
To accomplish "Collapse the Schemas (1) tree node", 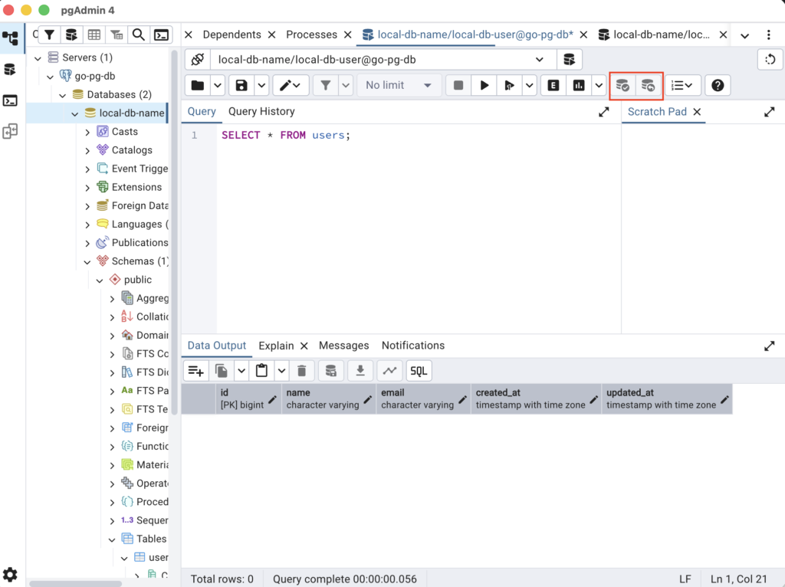I will point(87,261).
